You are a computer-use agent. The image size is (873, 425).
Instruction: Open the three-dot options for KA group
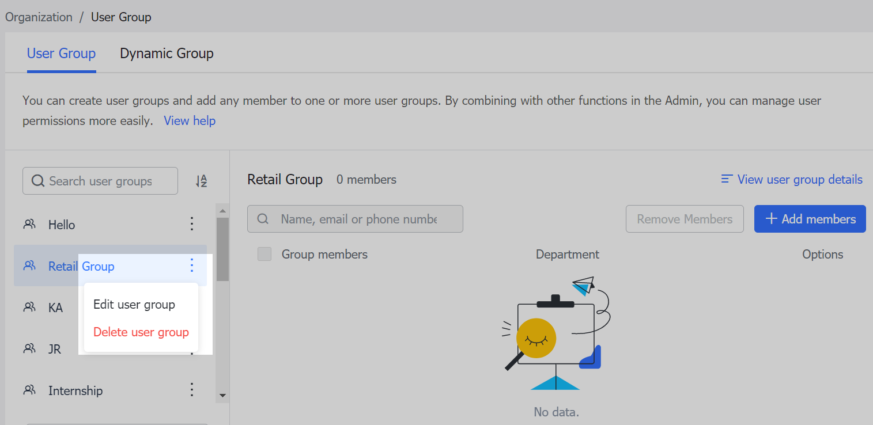pyautogui.click(x=191, y=307)
